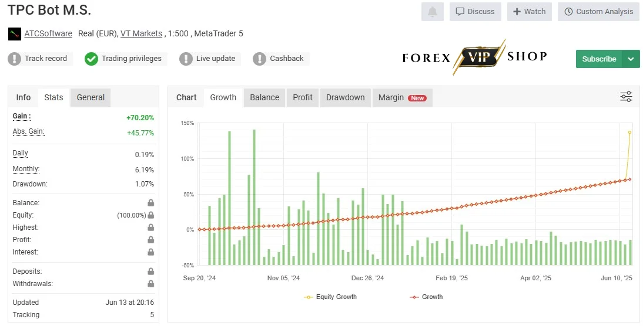Click the lock icon beside Withdrawals
The width and height of the screenshot is (643, 326).
pos(151,284)
